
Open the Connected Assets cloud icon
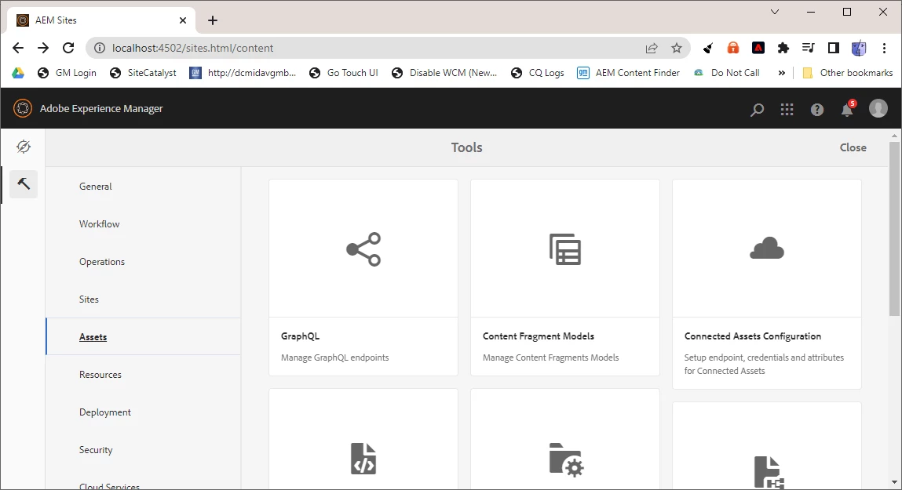[767, 249]
